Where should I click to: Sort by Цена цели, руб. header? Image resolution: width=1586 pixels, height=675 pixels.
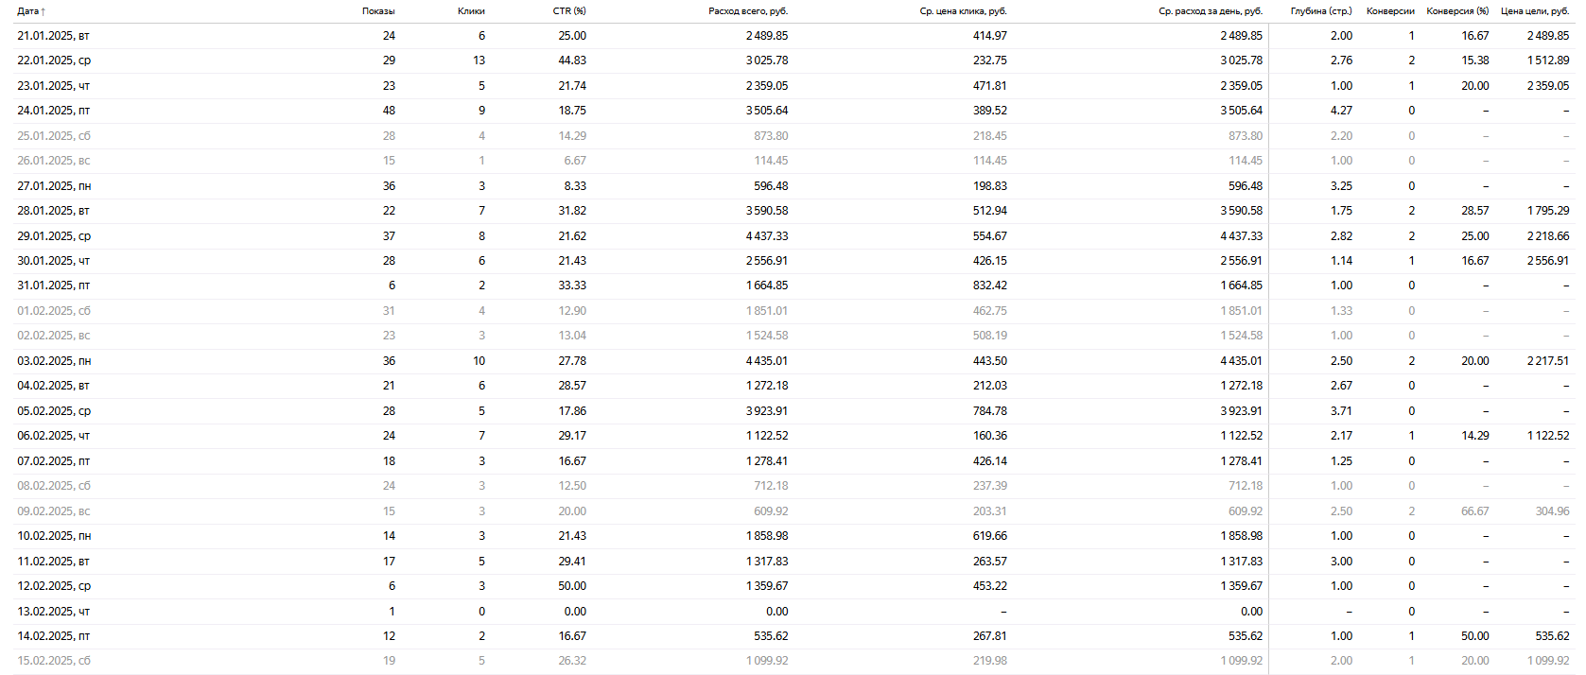pyautogui.click(x=1534, y=11)
